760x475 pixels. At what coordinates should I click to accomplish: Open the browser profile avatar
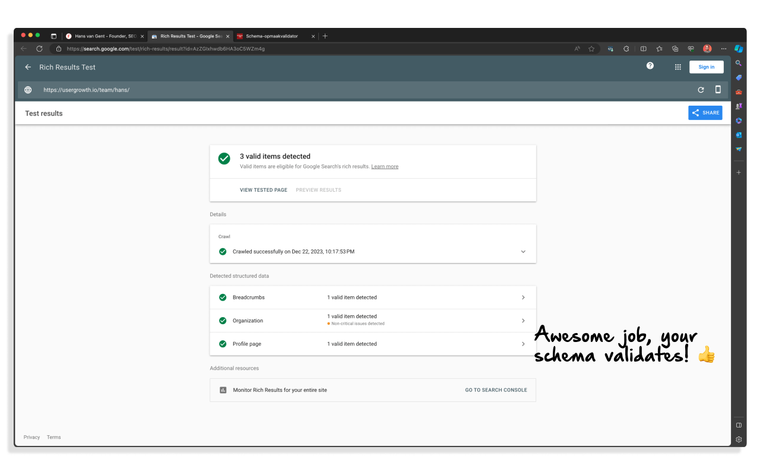pos(707,49)
